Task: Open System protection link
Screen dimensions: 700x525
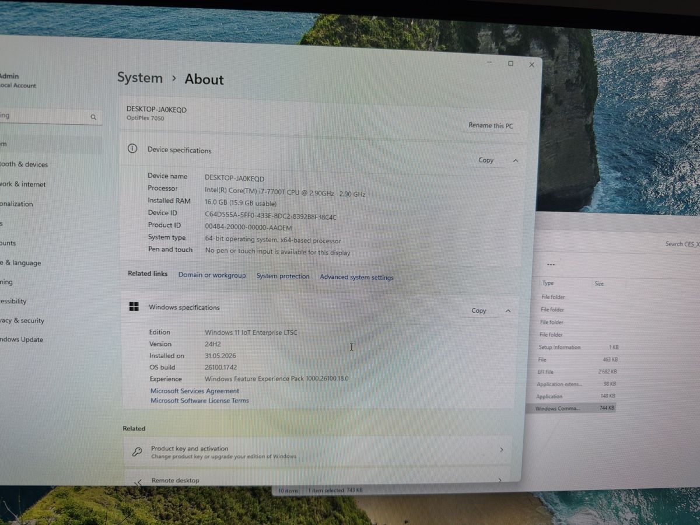Action: point(283,276)
